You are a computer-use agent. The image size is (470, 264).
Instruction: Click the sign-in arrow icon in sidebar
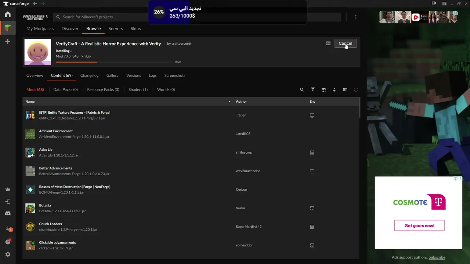tap(8, 201)
